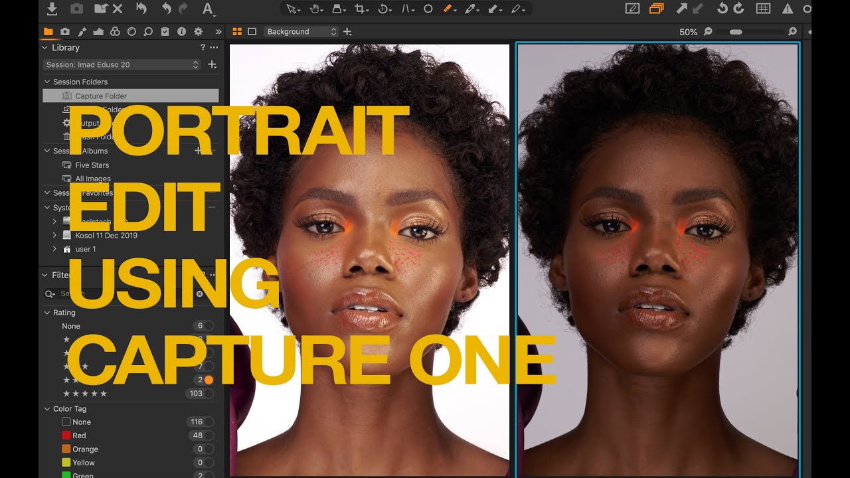850x478 pixels.
Task: Select the Five Stars album
Action: [x=92, y=165]
